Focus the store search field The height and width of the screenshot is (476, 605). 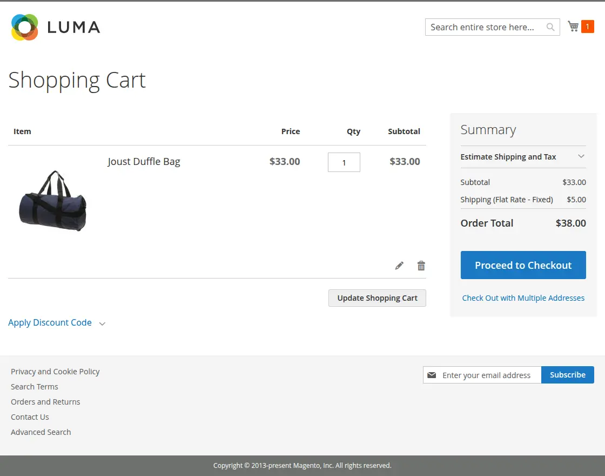click(492, 27)
